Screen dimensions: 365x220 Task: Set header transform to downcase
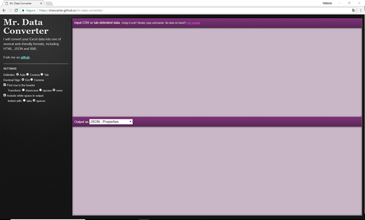23,90
